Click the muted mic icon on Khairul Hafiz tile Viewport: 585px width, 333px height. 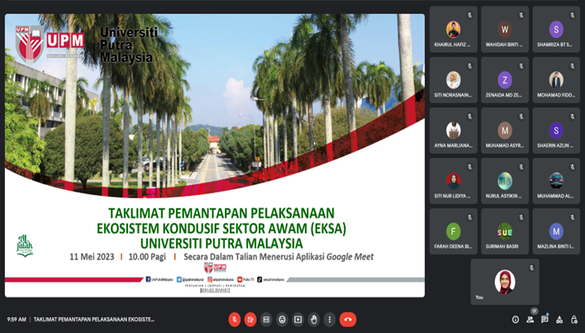pyautogui.click(x=469, y=16)
